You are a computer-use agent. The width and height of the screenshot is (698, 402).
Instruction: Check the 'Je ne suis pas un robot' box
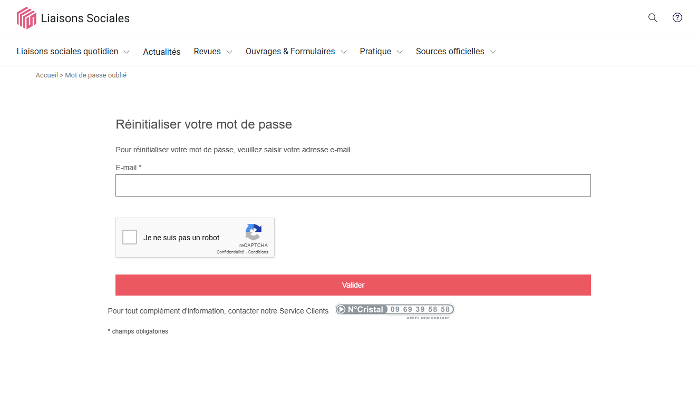click(x=129, y=237)
